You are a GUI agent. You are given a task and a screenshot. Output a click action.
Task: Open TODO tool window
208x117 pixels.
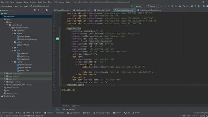pyautogui.click(x=27, y=113)
